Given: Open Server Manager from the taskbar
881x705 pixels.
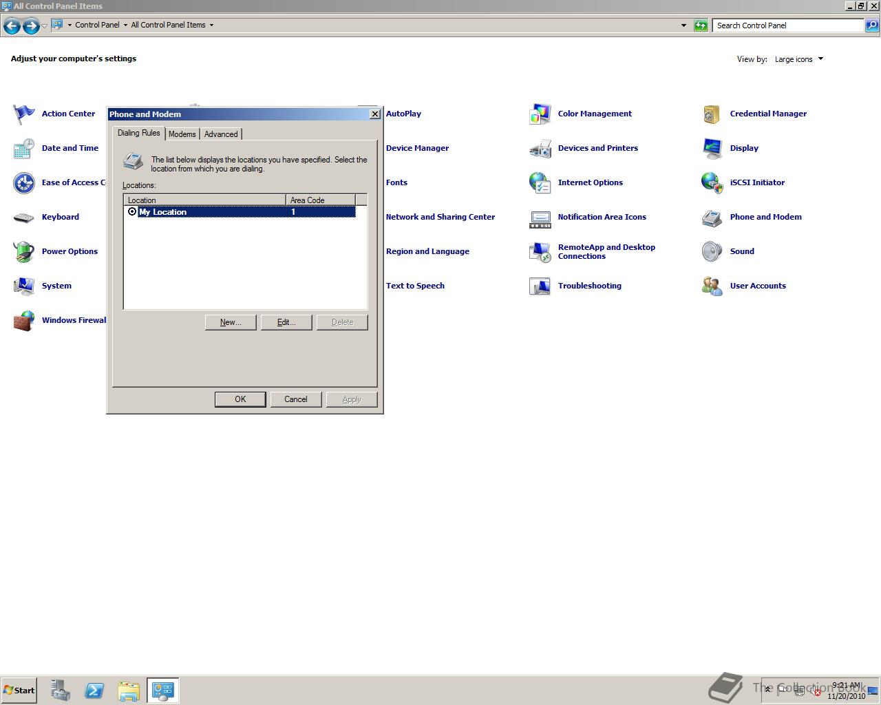Looking at the screenshot, I should coord(60,691).
